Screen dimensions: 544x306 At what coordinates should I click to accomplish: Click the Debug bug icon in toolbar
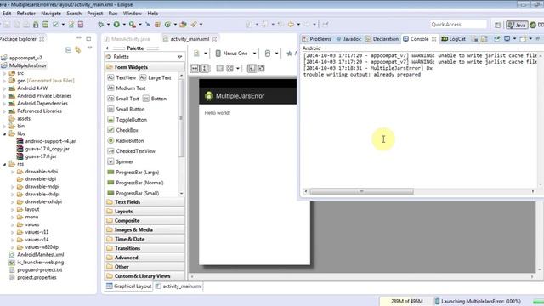click(x=101, y=25)
